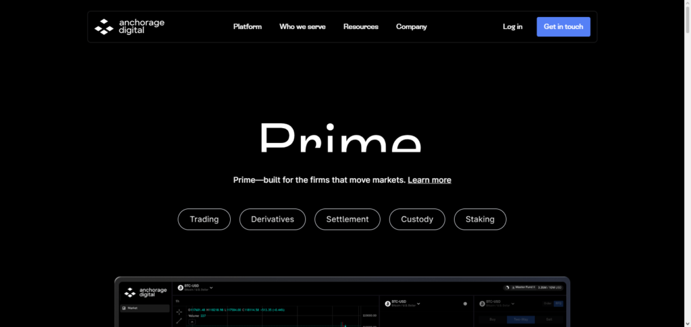Select the Derivatives pill

(x=273, y=219)
